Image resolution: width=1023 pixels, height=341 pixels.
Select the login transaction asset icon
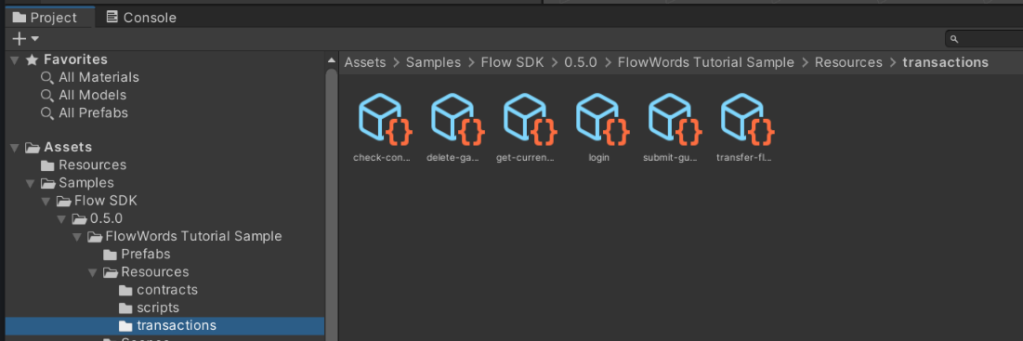pyautogui.click(x=603, y=119)
